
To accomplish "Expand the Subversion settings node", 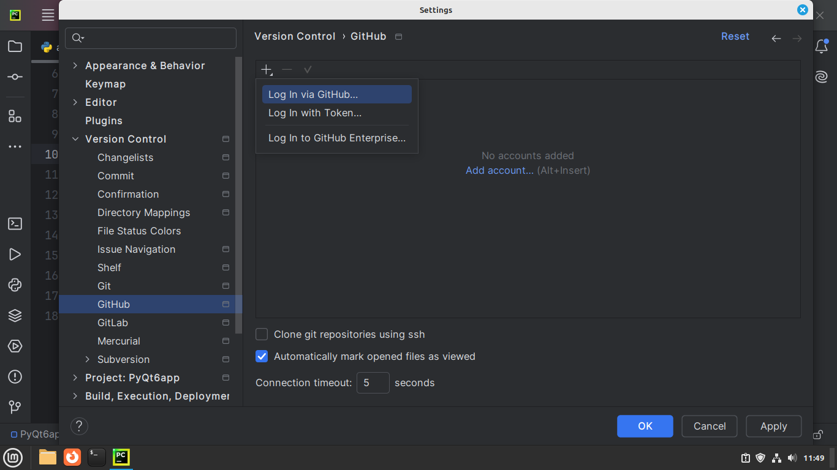I will [x=88, y=359].
